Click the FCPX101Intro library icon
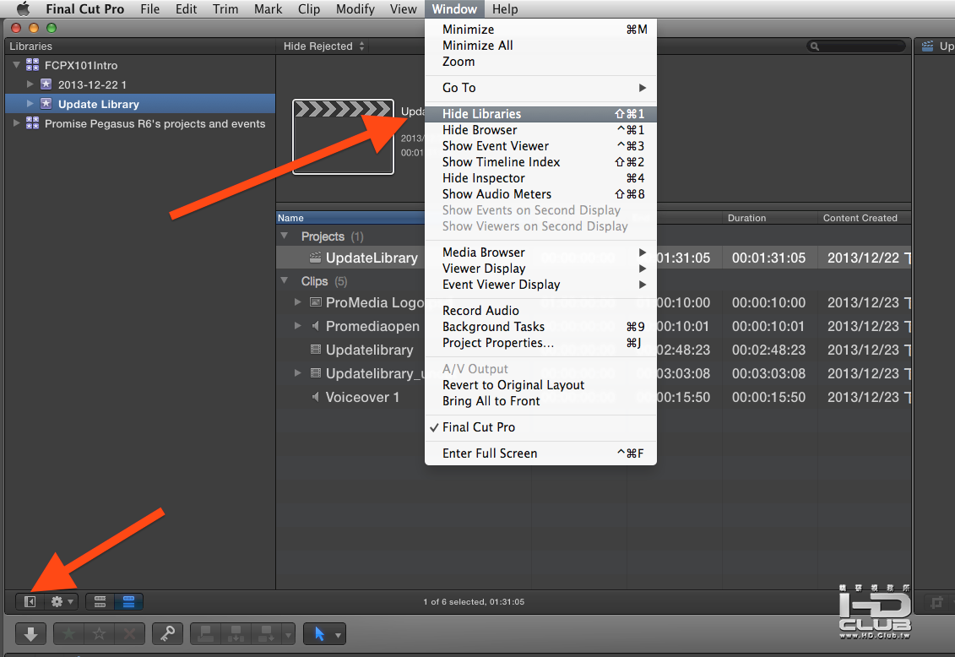955x657 pixels. pyautogui.click(x=32, y=64)
